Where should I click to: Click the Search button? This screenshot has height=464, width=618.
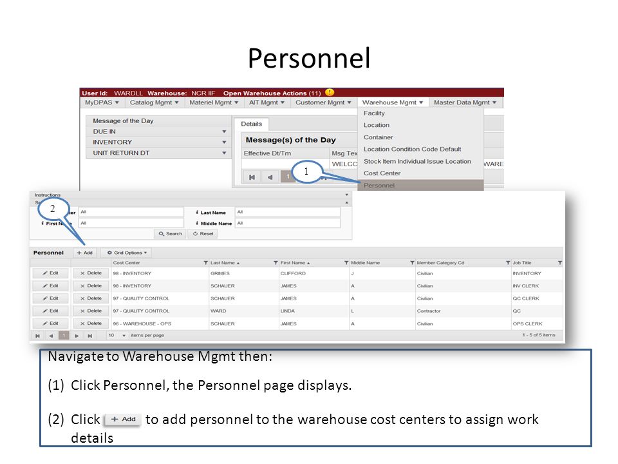pyautogui.click(x=170, y=233)
